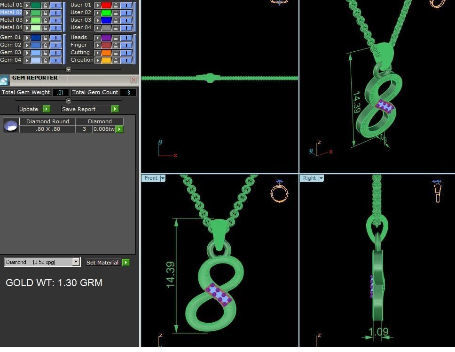
Task: Toggle visibility of Gem 01 layer
Action: pos(56,38)
